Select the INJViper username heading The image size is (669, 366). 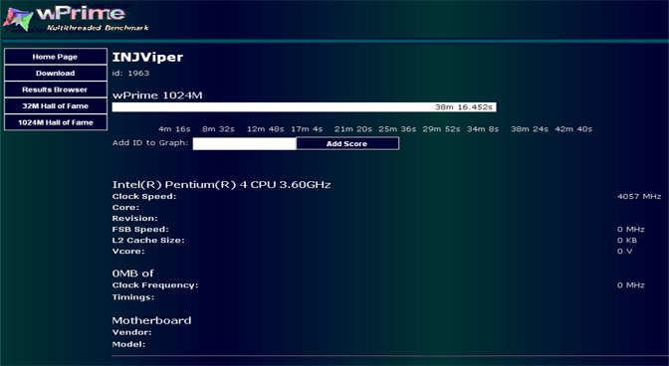(x=147, y=57)
